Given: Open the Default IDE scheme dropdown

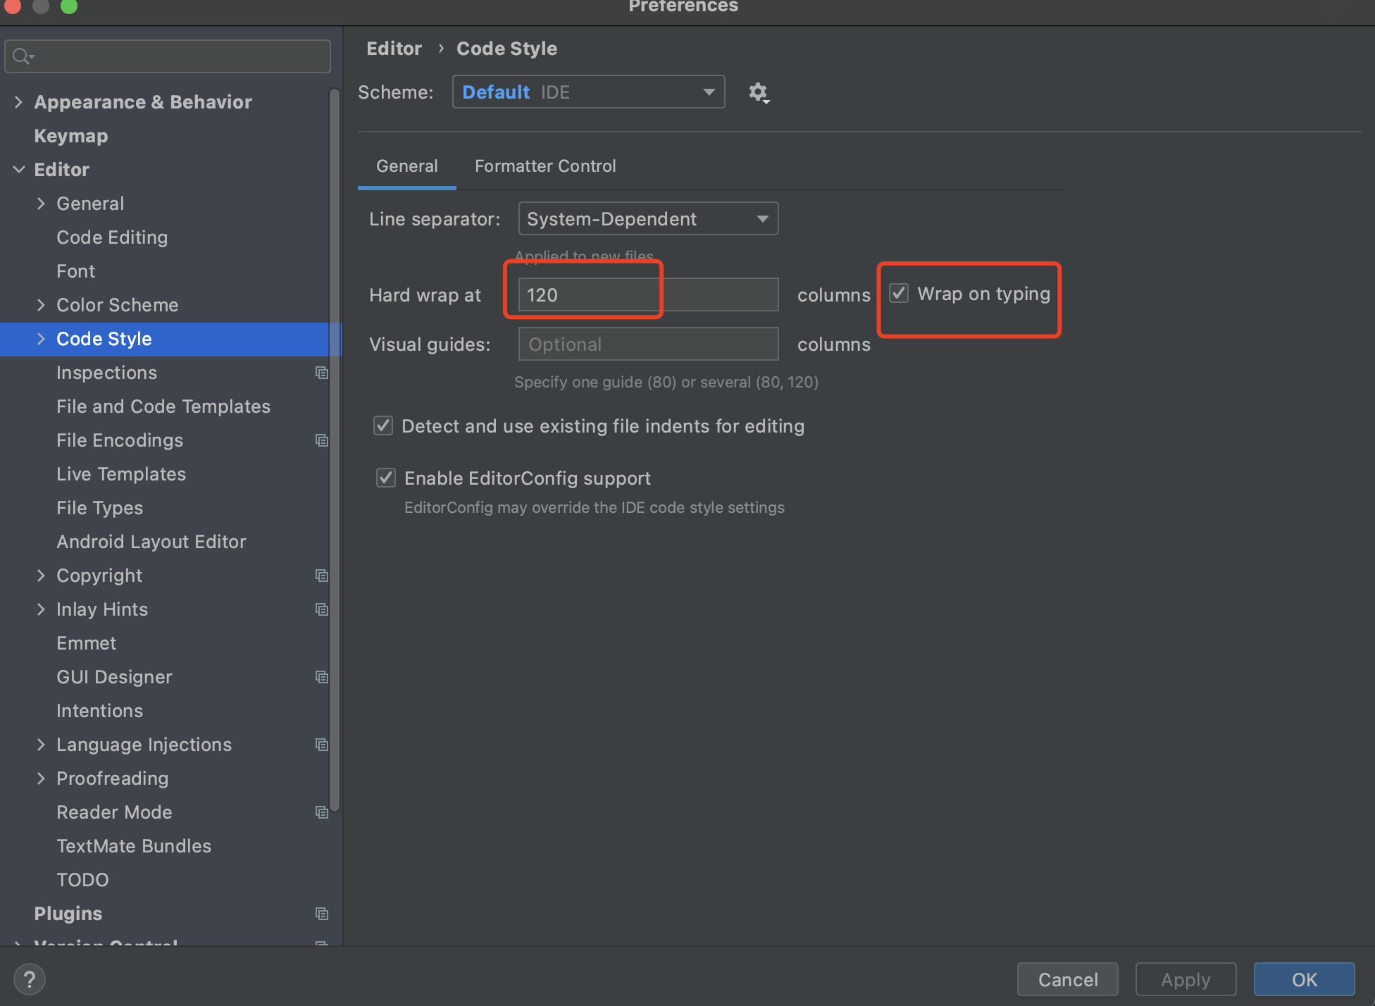Looking at the screenshot, I should 588,92.
